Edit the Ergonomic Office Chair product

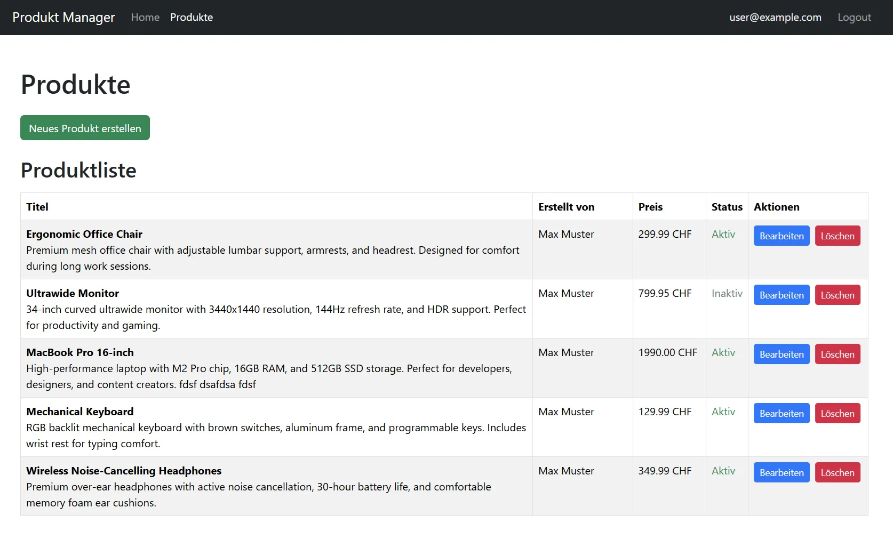click(x=781, y=236)
